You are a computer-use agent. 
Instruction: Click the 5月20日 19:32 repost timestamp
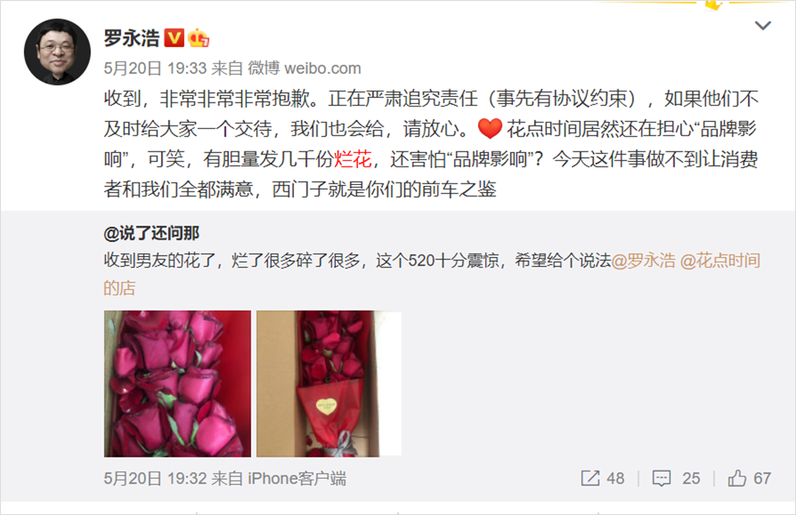(x=155, y=478)
